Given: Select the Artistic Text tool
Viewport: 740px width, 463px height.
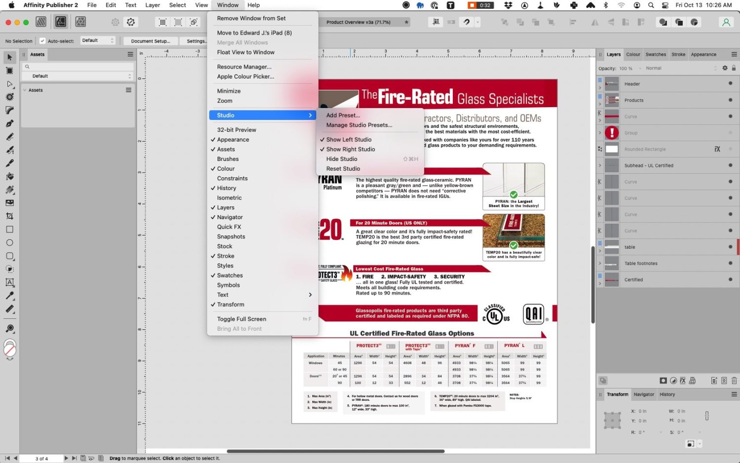Looking at the screenshot, I should pyautogui.click(x=9, y=282).
